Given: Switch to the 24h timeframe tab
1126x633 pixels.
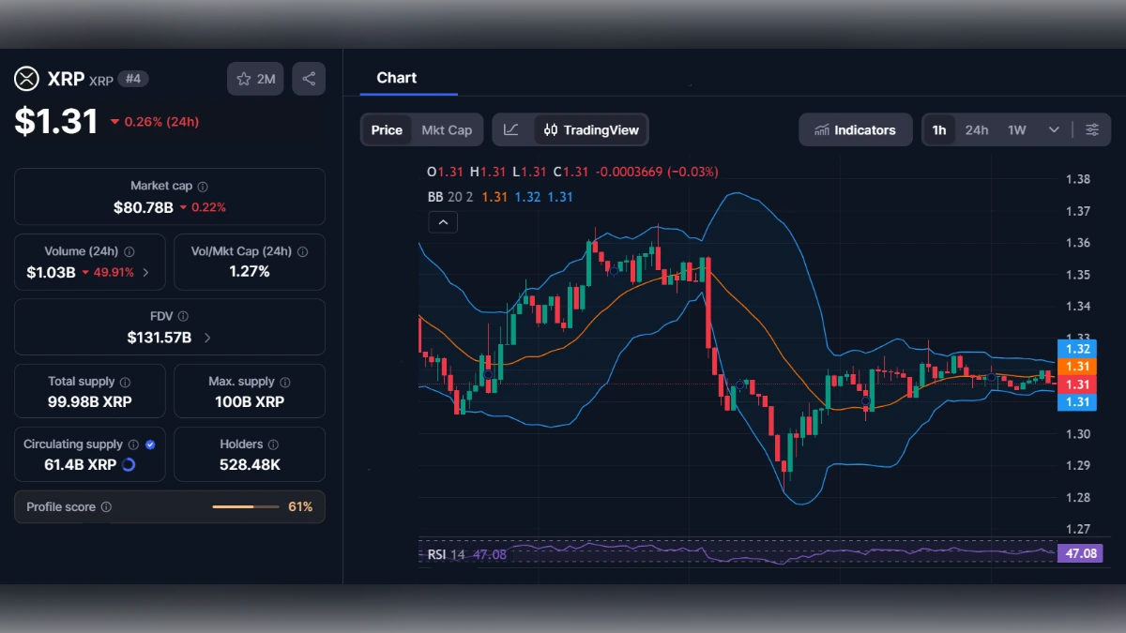Looking at the screenshot, I should (977, 129).
